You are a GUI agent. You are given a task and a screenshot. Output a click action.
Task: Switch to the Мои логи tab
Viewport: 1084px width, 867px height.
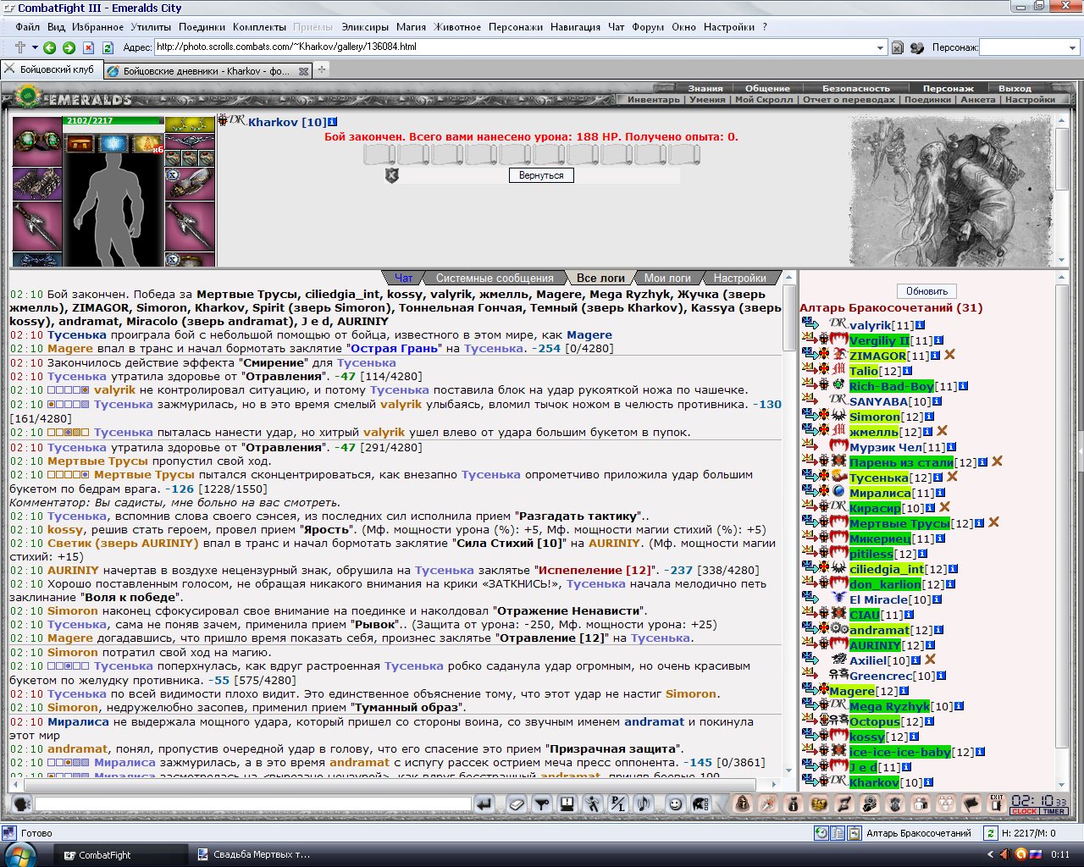click(667, 278)
